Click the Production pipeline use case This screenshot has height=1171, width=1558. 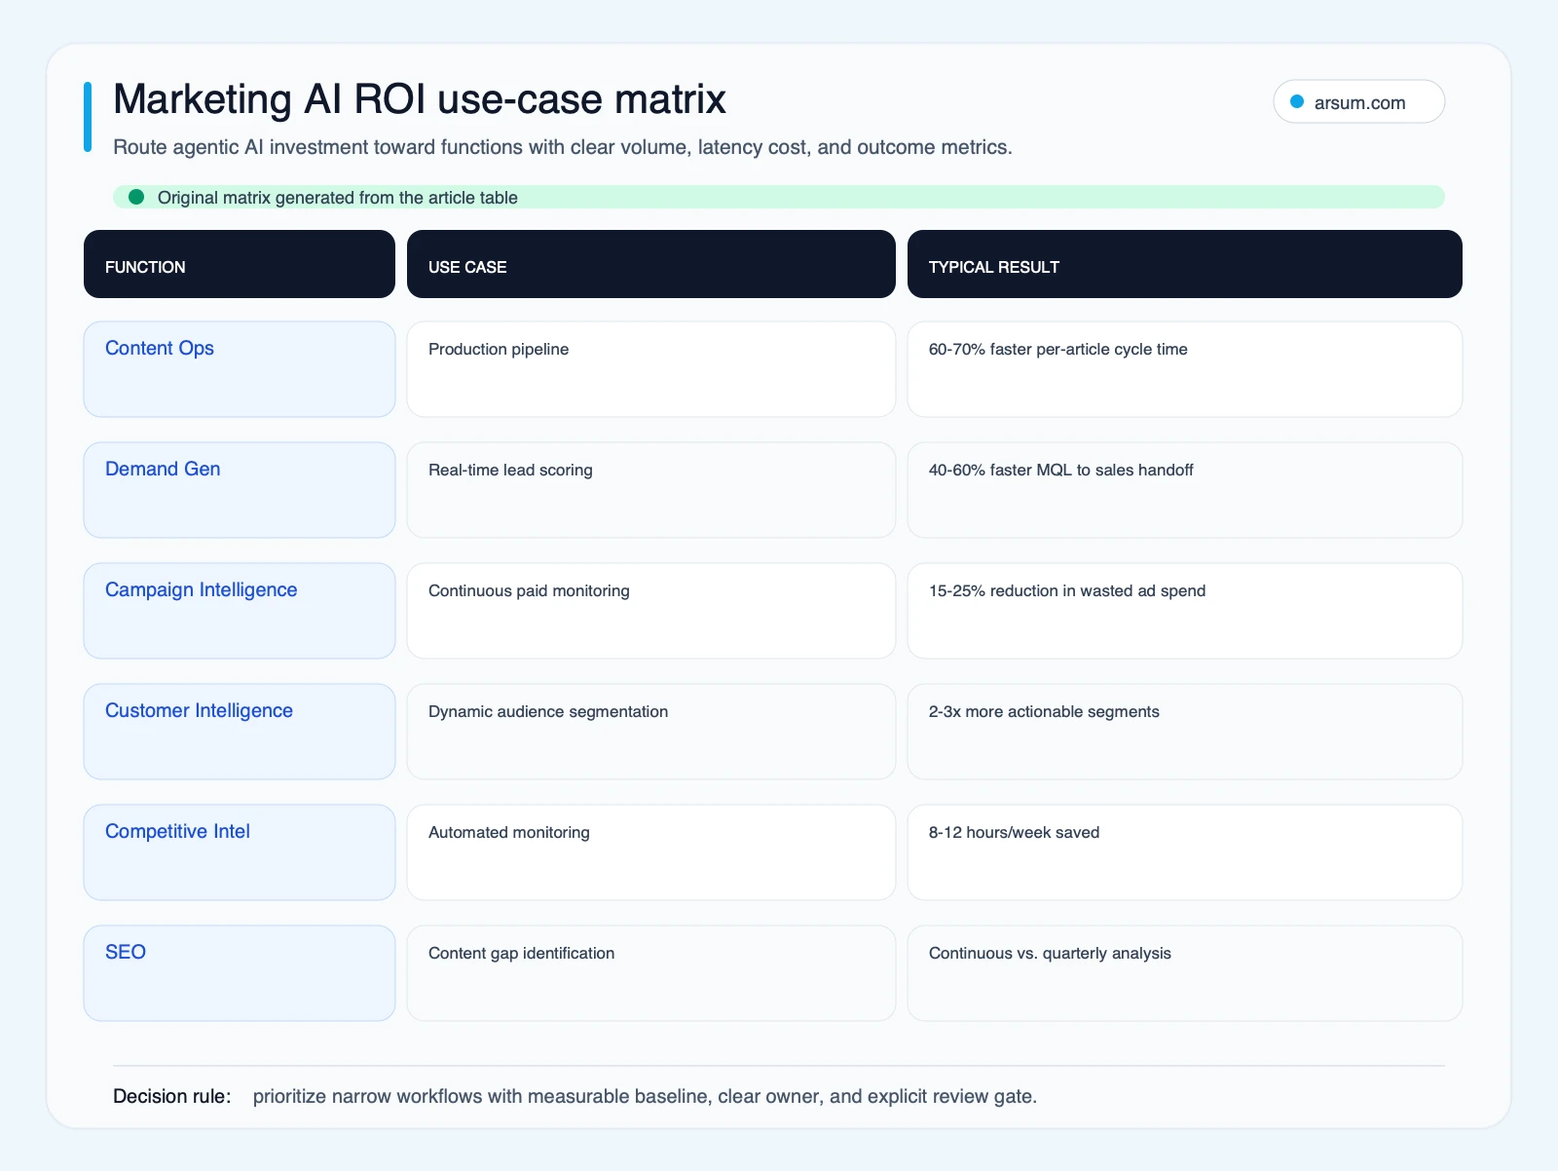tap(651, 369)
